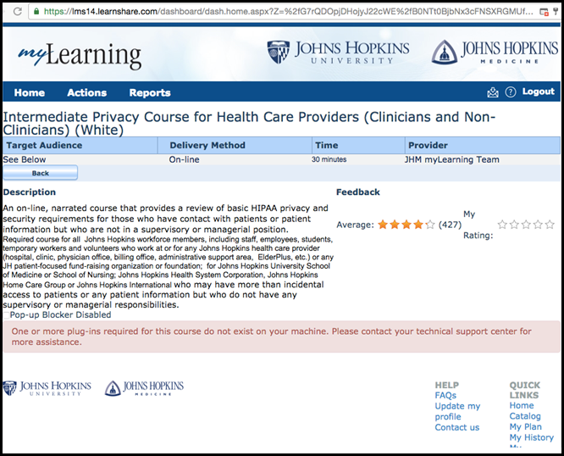This screenshot has width=564, height=456.
Task: Open the Home menu
Action: (x=30, y=93)
